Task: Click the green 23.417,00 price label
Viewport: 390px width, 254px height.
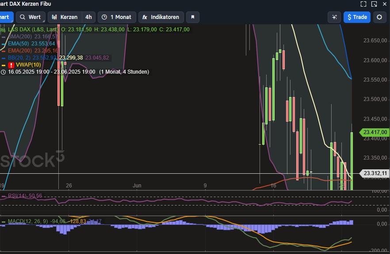Action: pos(375,132)
